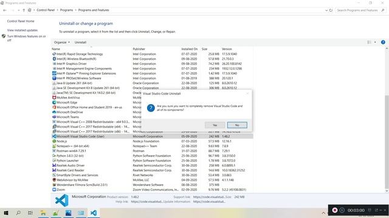The image size is (389, 218).
Task: Sort by the Name column header
Action: (56, 49)
